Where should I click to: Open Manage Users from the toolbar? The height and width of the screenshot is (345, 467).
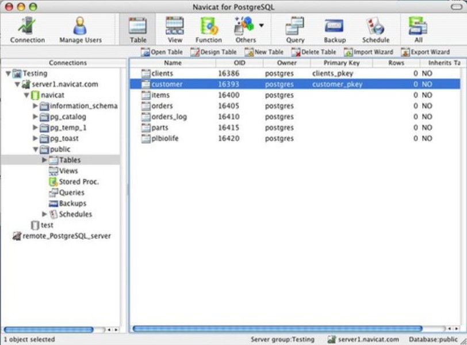click(x=80, y=29)
